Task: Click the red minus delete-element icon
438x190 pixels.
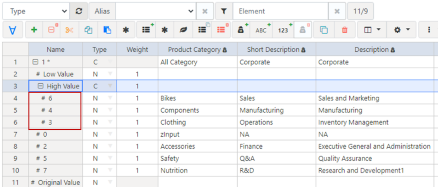Action: pyautogui.click(x=52, y=30)
